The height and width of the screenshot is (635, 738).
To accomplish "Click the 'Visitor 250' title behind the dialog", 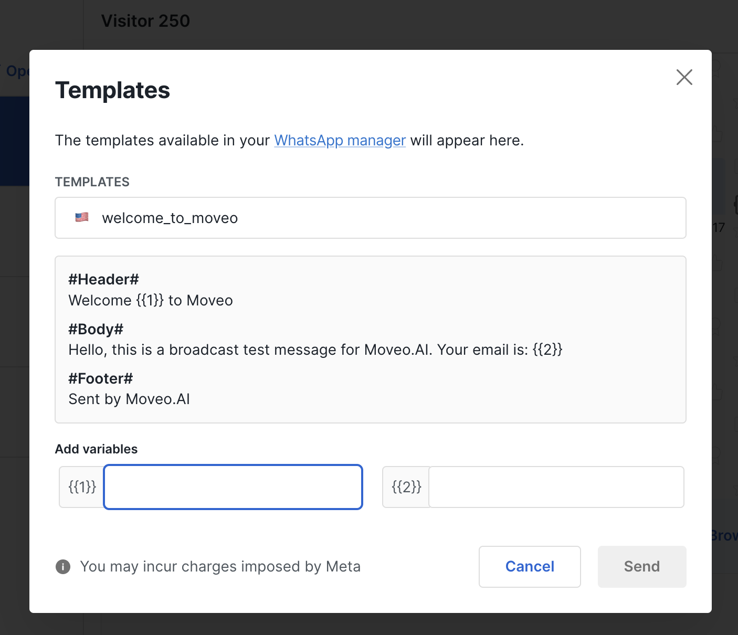I will pos(145,21).
